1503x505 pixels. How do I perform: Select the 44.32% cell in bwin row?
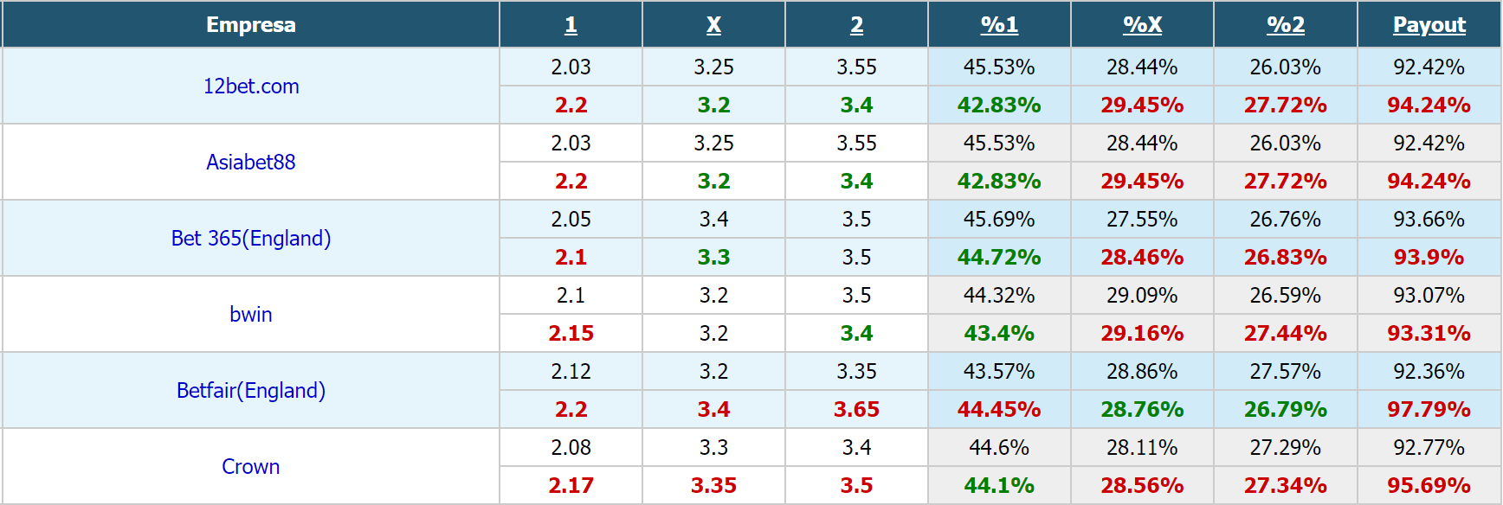pos(999,296)
